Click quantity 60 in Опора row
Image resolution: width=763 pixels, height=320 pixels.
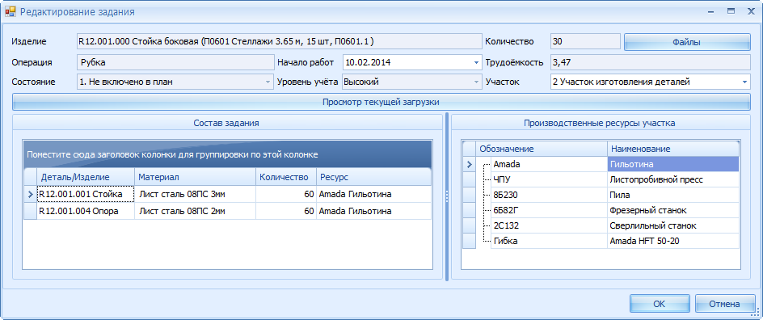click(286, 212)
